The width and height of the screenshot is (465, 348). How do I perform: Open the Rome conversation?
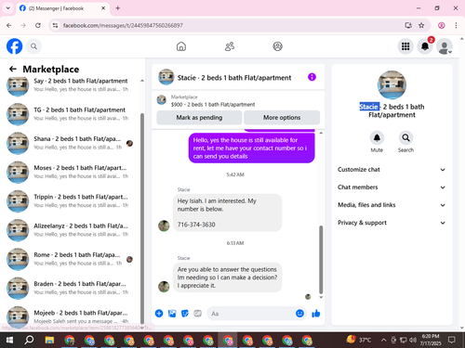72,259
